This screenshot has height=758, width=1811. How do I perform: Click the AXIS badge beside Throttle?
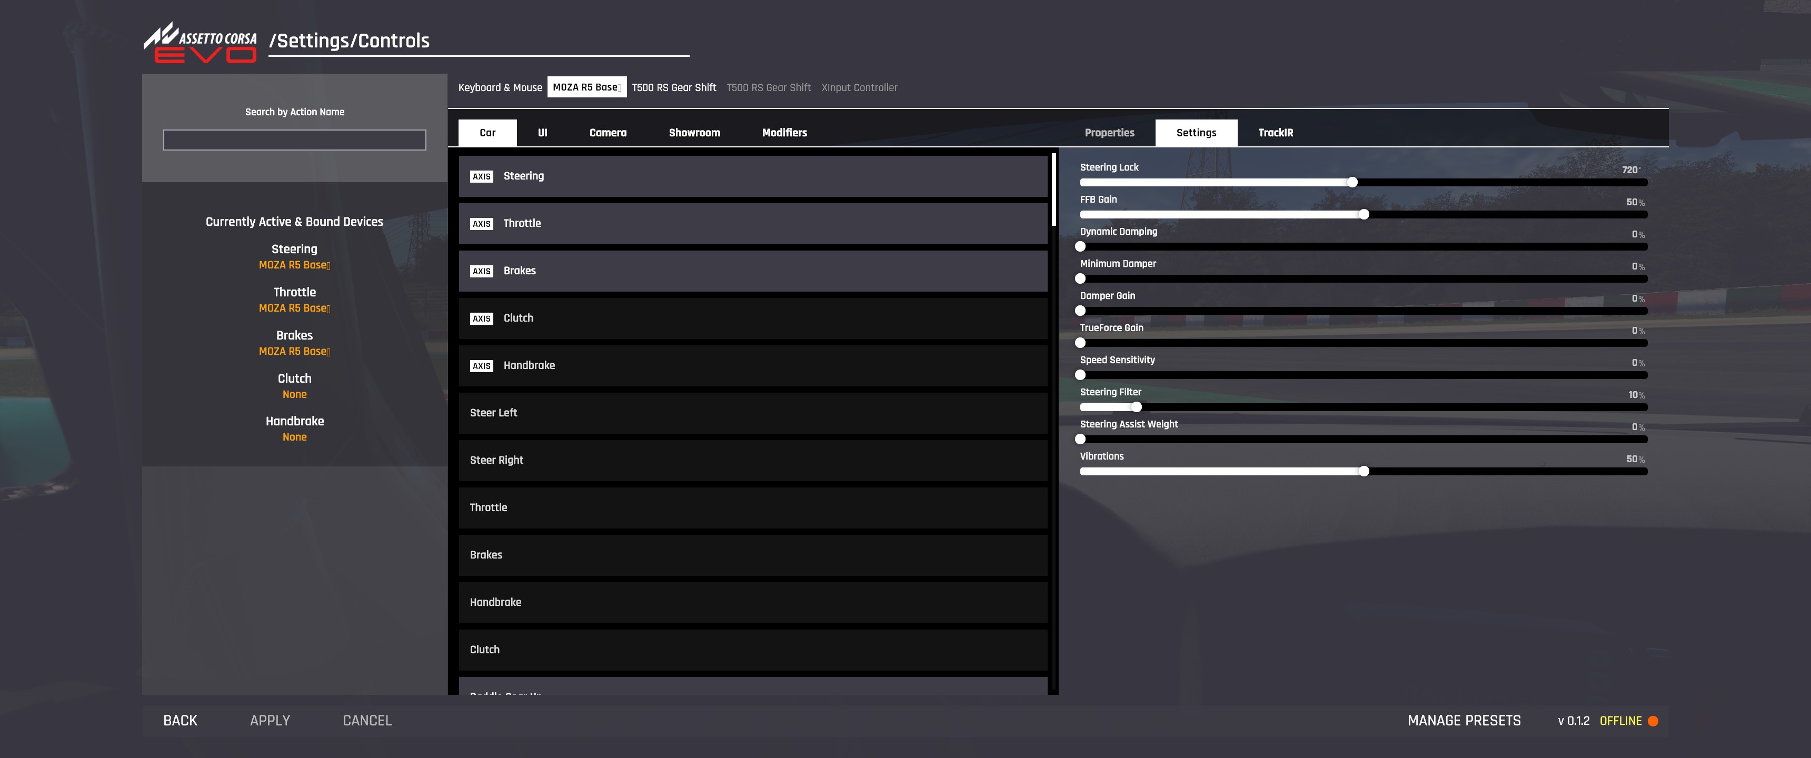(482, 224)
